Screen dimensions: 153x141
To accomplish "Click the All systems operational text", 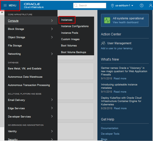I will 128,18.
